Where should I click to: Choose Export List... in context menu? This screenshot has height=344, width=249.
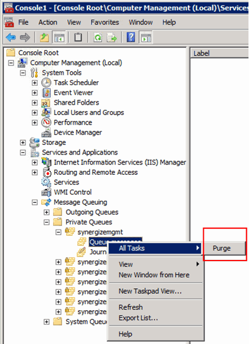[138, 318]
